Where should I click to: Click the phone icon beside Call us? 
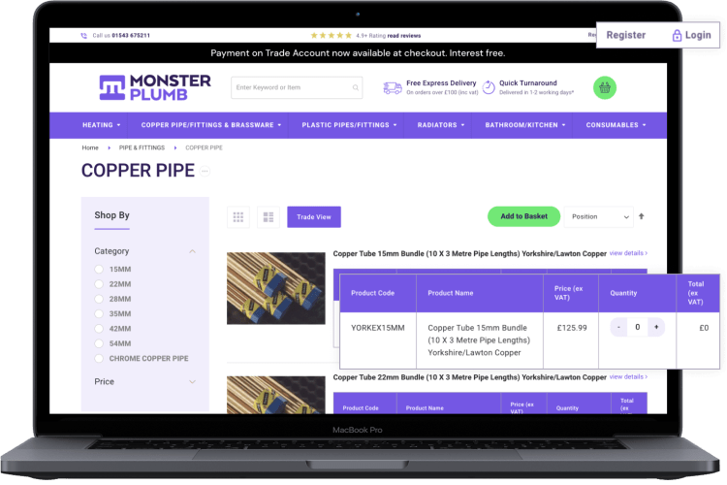coord(84,35)
